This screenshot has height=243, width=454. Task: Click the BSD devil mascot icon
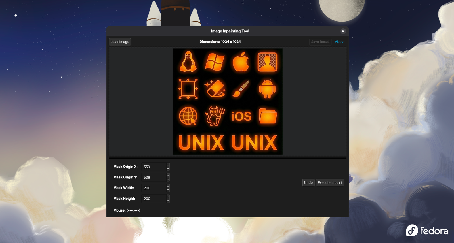pos(215,116)
